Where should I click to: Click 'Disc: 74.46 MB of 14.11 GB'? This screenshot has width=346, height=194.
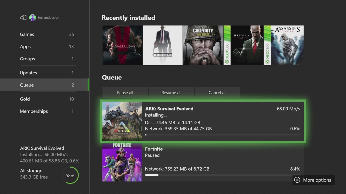[x=172, y=122]
